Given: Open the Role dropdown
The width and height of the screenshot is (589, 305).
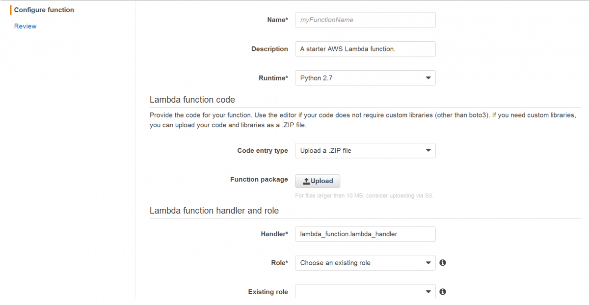Looking at the screenshot, I should (365, 263).
